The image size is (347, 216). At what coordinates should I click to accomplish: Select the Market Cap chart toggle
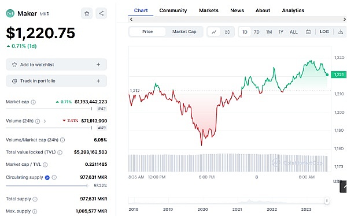[184, 32]
